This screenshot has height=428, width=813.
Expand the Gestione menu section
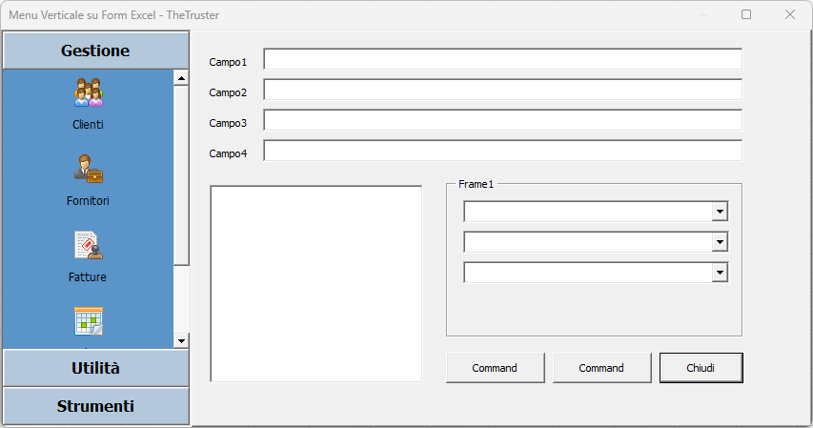pos(95,51)
